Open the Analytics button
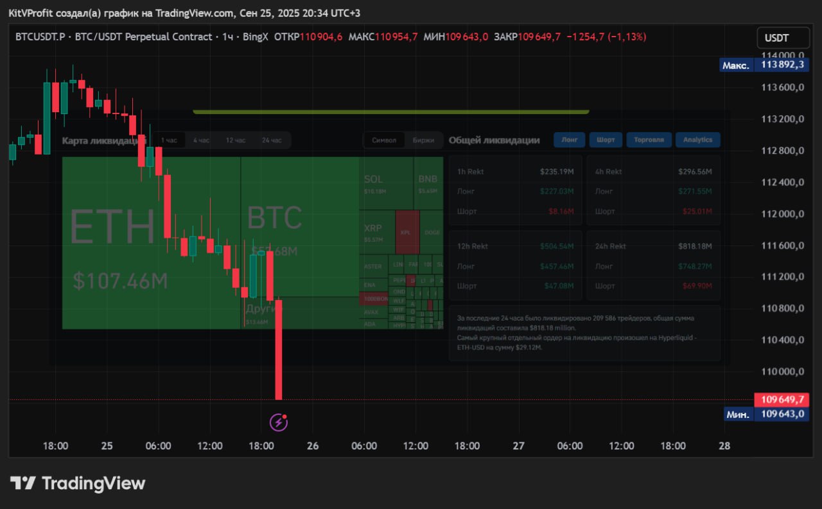The height and width of the screenshot is (509, 822). click(x=697, y=140)
